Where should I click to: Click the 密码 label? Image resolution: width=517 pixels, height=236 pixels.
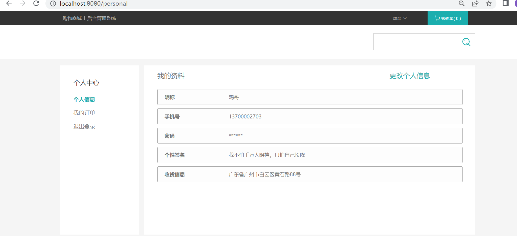(170, 136)
